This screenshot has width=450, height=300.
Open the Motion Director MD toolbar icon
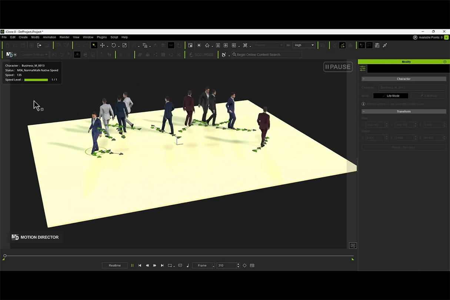click(10, 55)
